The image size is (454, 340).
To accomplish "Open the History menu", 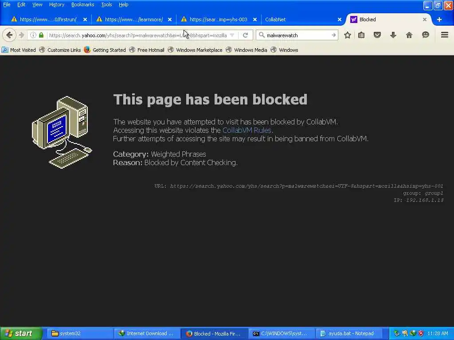I will pyautogui.click(x=56, y=4).
